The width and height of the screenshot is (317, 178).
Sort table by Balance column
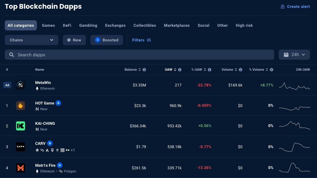pos(133,70)
